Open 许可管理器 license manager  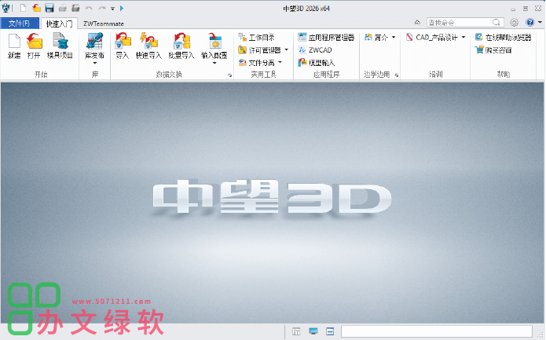pyautogui.click(x=259, y=50)
